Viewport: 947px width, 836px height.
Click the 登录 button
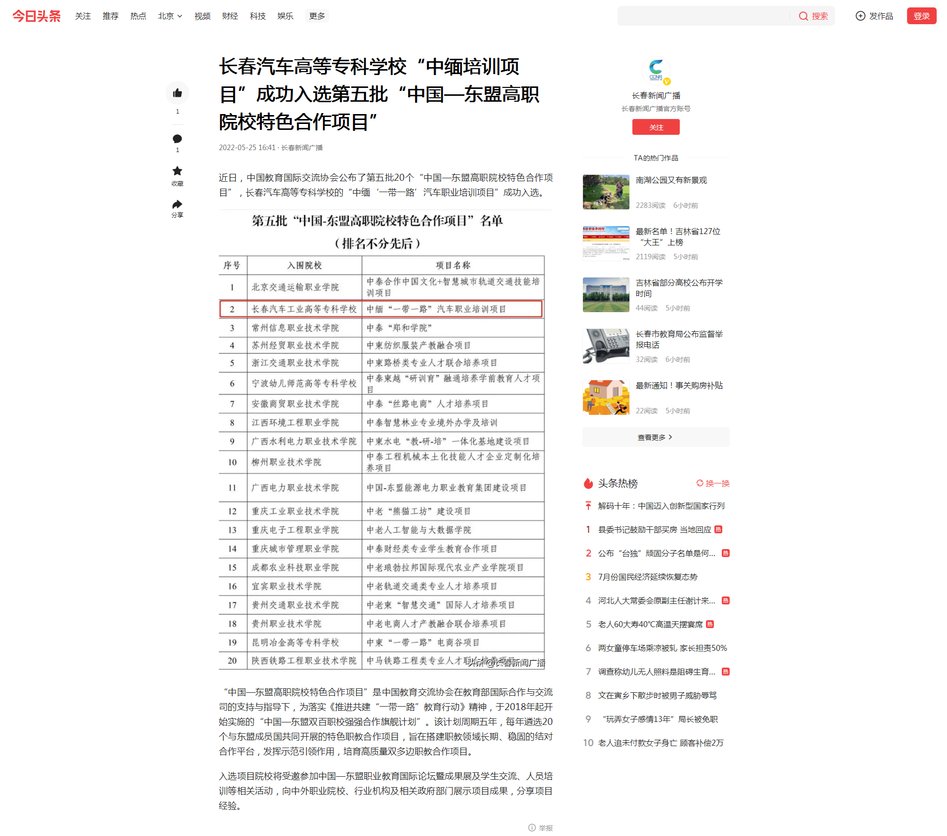(x=921, y=16)
